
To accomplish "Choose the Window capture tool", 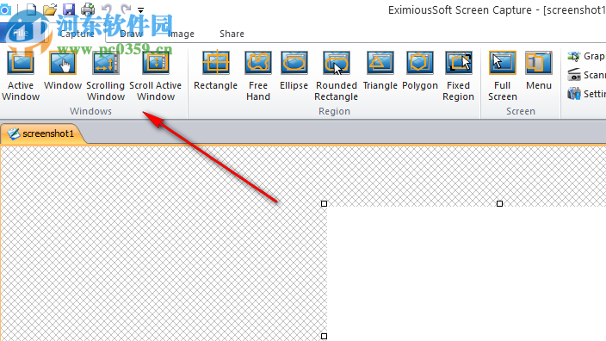I will tap(63, 71).
